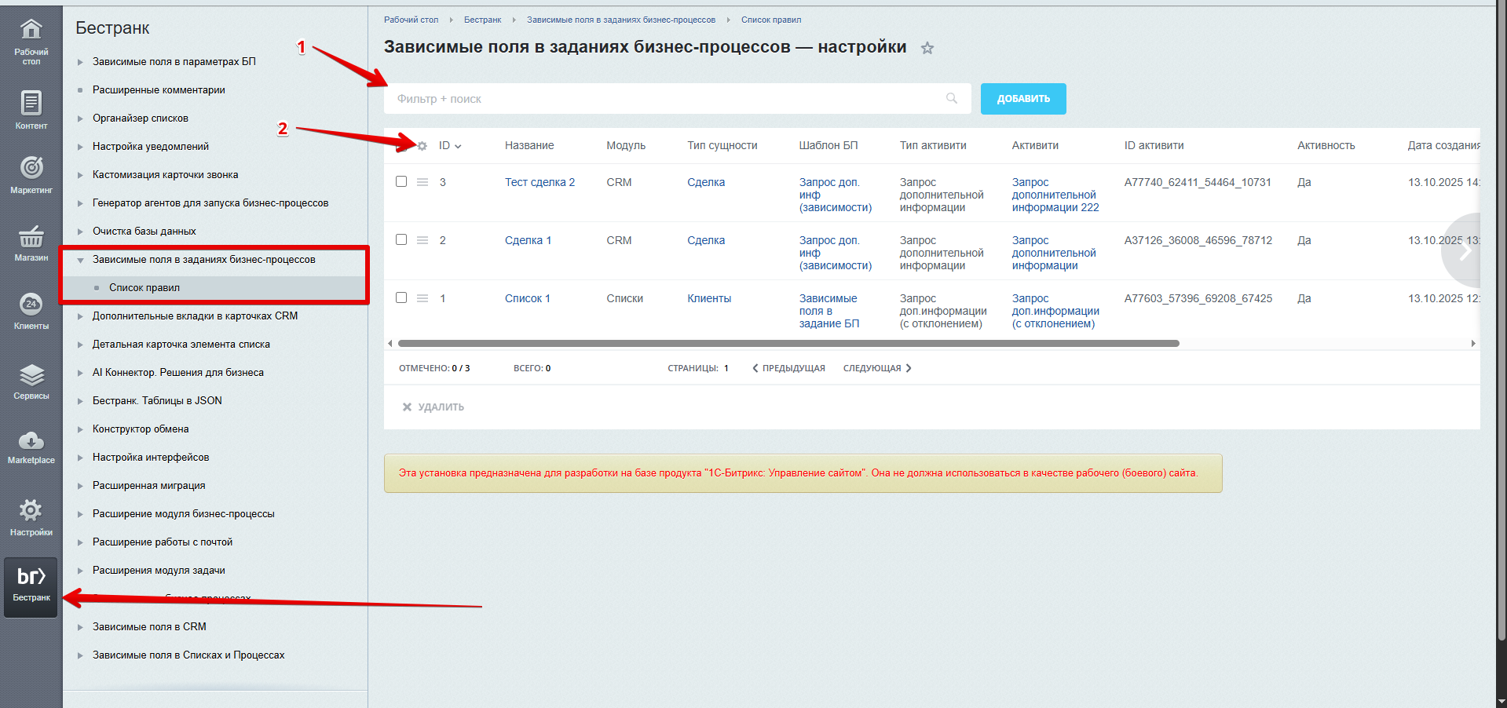Open the grid settings gear above the table

tap(422, 145)
